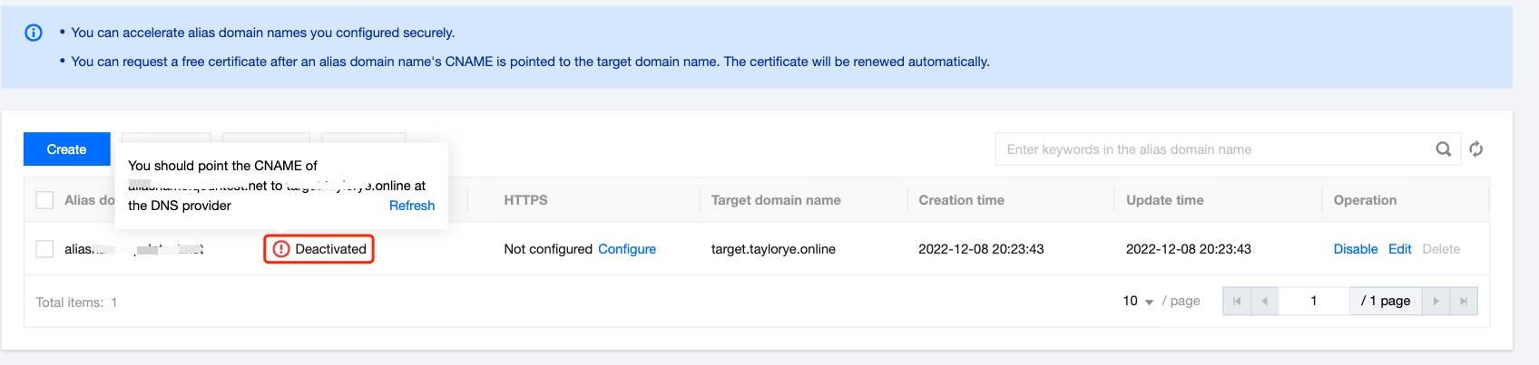1539x365 pixels.
Task: Click the magnifier search icon
Action: click(x=1443, y=149)
